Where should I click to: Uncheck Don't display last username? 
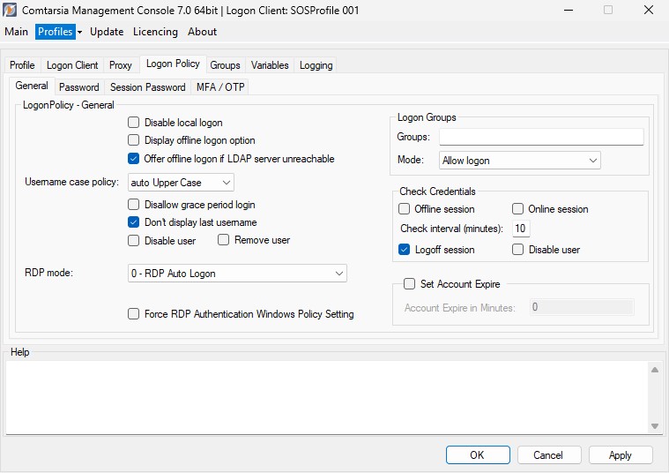click(134, 222)
